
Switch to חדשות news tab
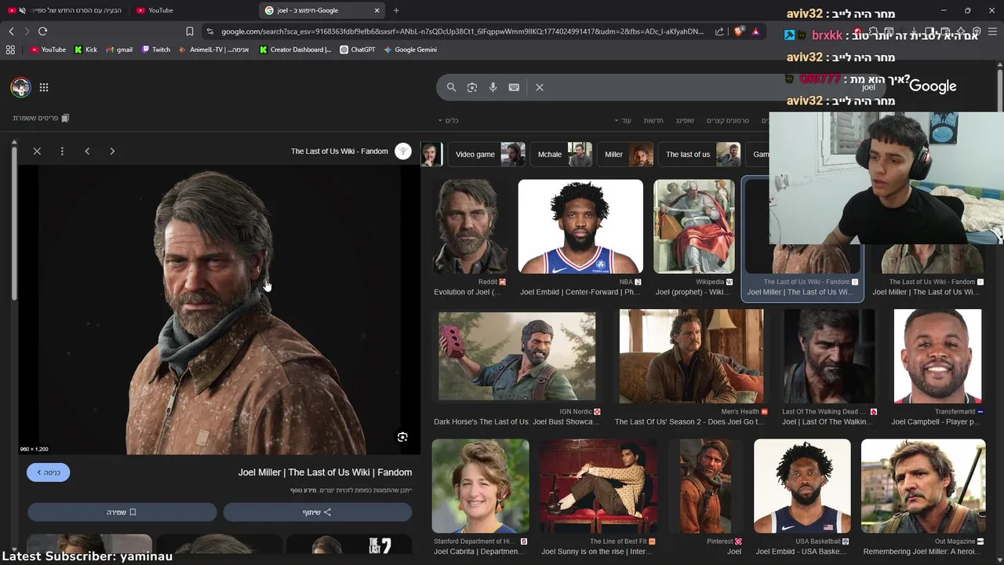tap(653, 120)
